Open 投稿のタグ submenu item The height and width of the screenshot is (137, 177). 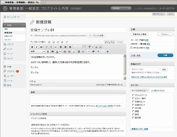point(8,36)
